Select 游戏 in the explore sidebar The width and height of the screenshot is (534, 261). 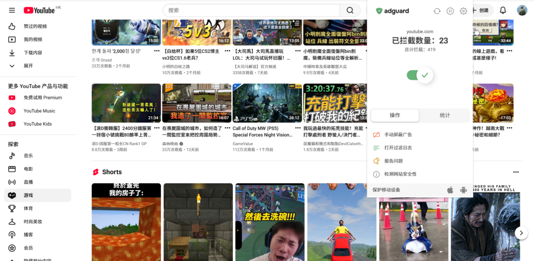click(x=38, y=195)
